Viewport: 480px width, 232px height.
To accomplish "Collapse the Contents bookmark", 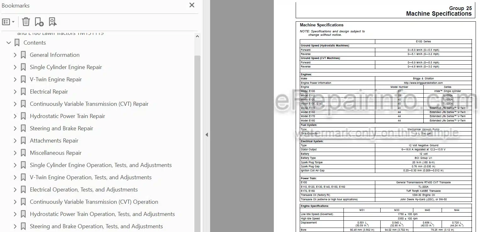I will tap(9, 43).
